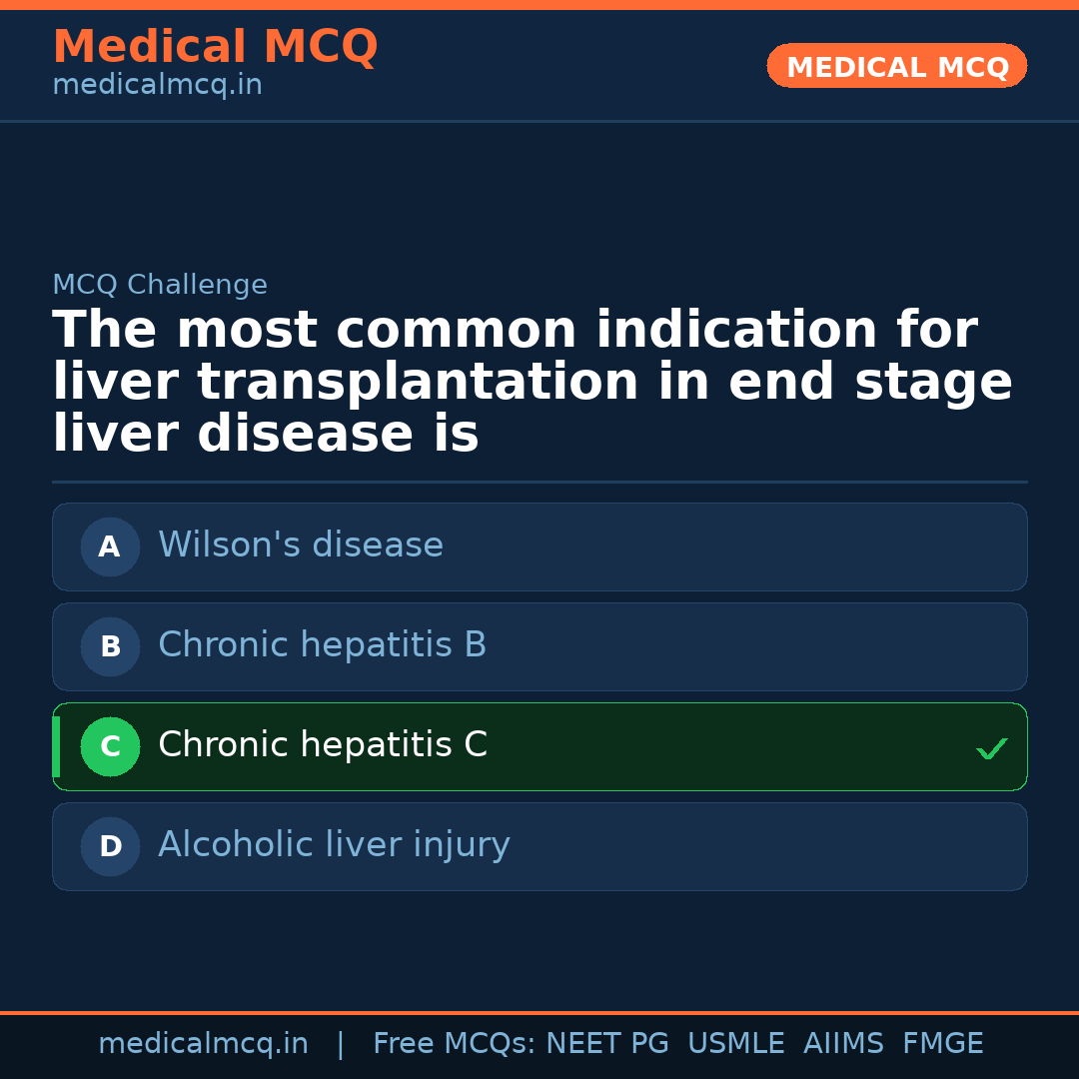
Task: Click the MCQ Challenge label
Action: click(x=160, y=285)
